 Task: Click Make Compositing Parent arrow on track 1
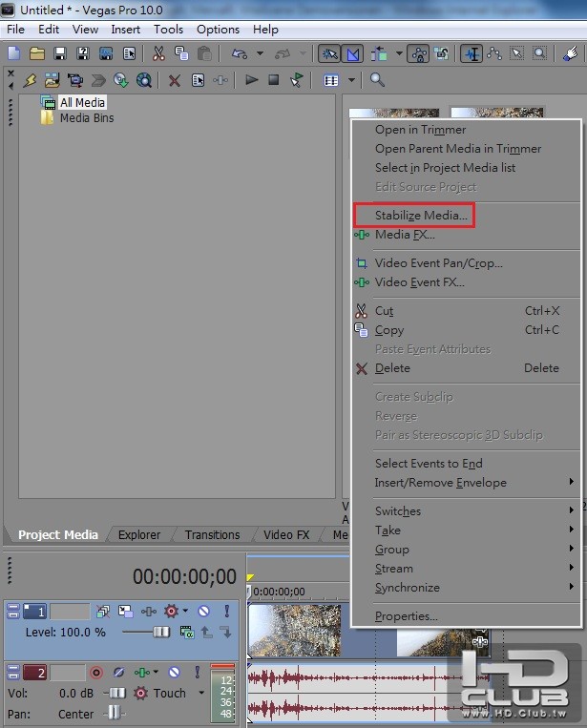click(207, 632)
